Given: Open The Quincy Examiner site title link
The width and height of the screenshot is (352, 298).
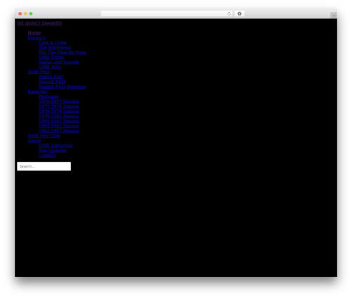Looking at the screenshot, I should click(39, 23).
